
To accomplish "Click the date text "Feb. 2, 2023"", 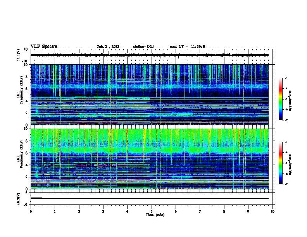I will [108, 46].
